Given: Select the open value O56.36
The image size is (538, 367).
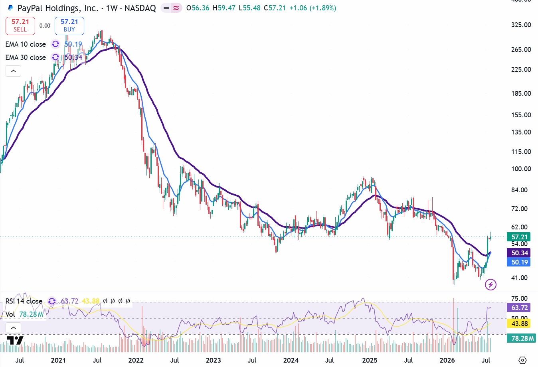Looking at the screenshot, I should pyautogui.click(x=198, y=8).
